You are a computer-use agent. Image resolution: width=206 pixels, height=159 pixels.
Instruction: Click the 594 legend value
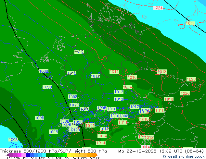point(93,158)
